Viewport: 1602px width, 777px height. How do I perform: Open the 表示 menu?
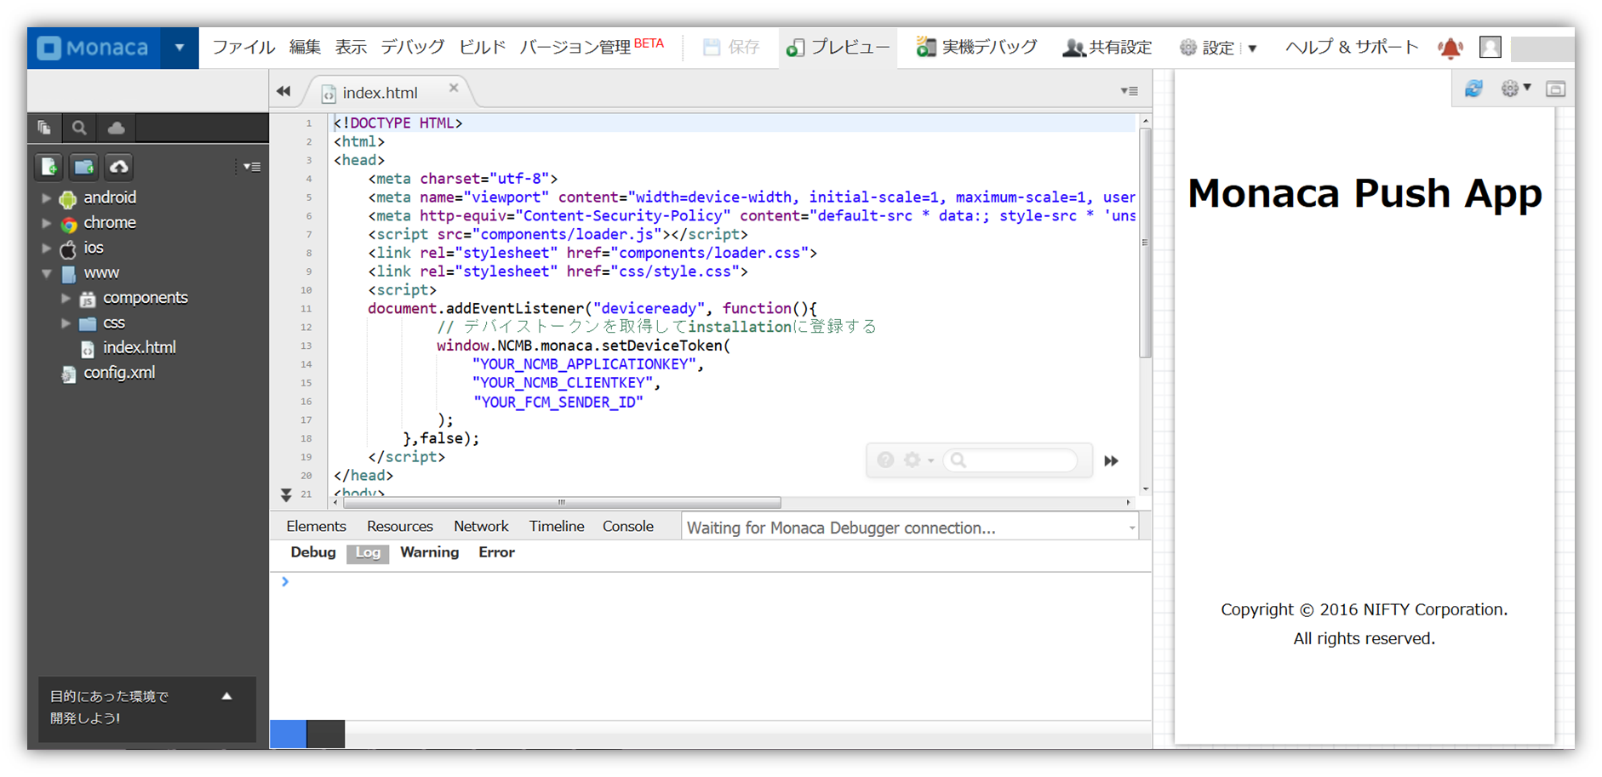click(351, 48)
